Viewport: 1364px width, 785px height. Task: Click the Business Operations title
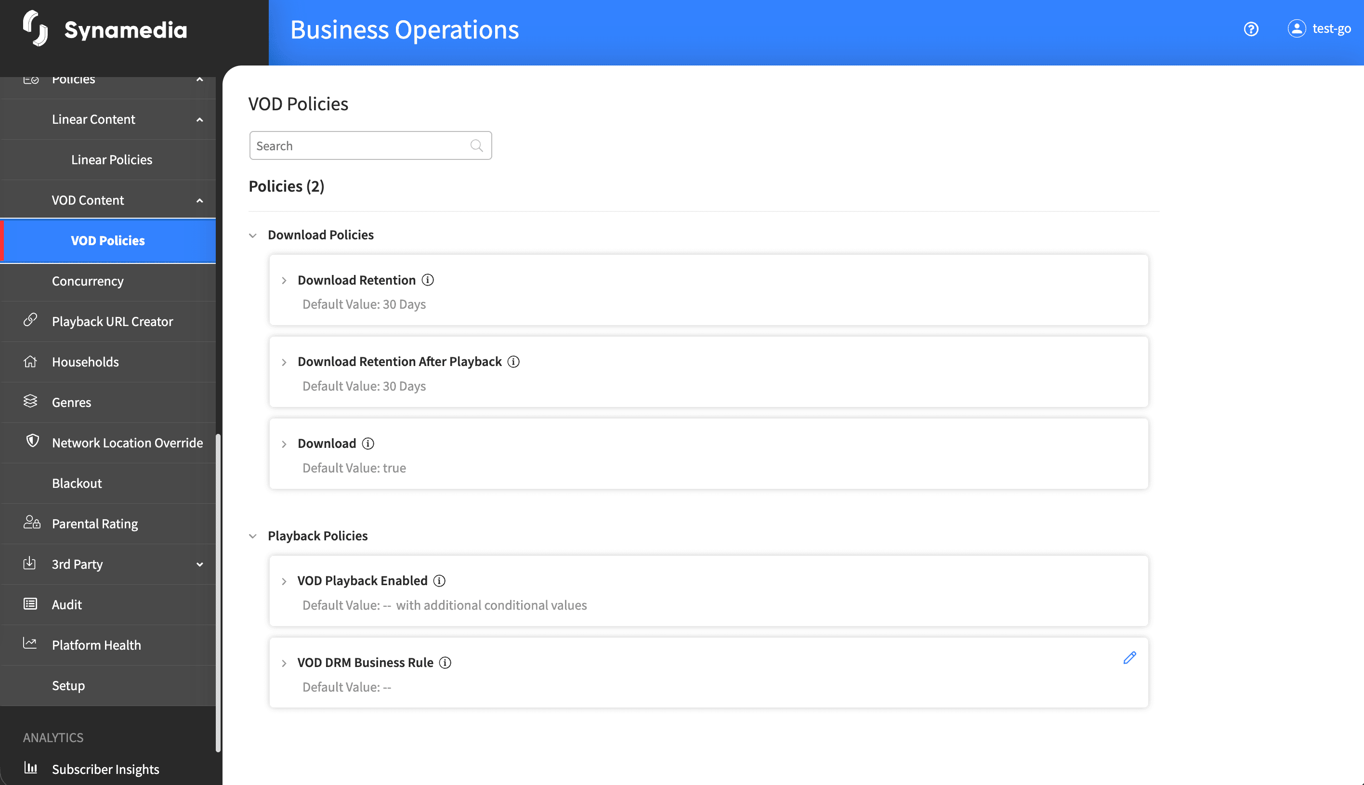pyautogui.click(x=405, y=30)
